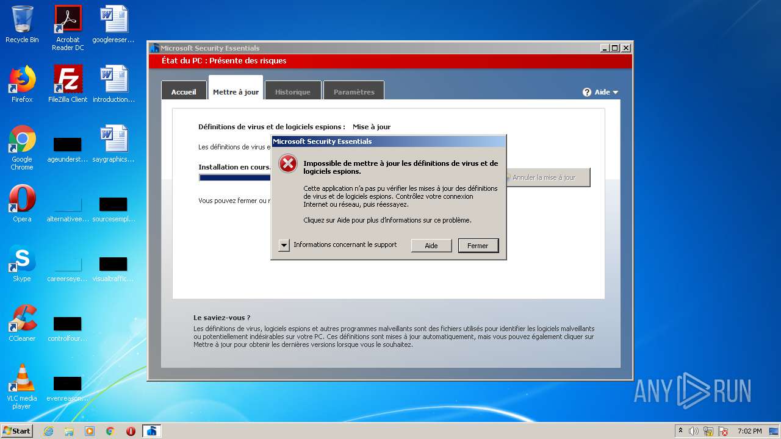Launch VLC media player shortcut

[22, 387]
